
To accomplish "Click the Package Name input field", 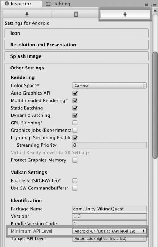I will pos(109,209).
